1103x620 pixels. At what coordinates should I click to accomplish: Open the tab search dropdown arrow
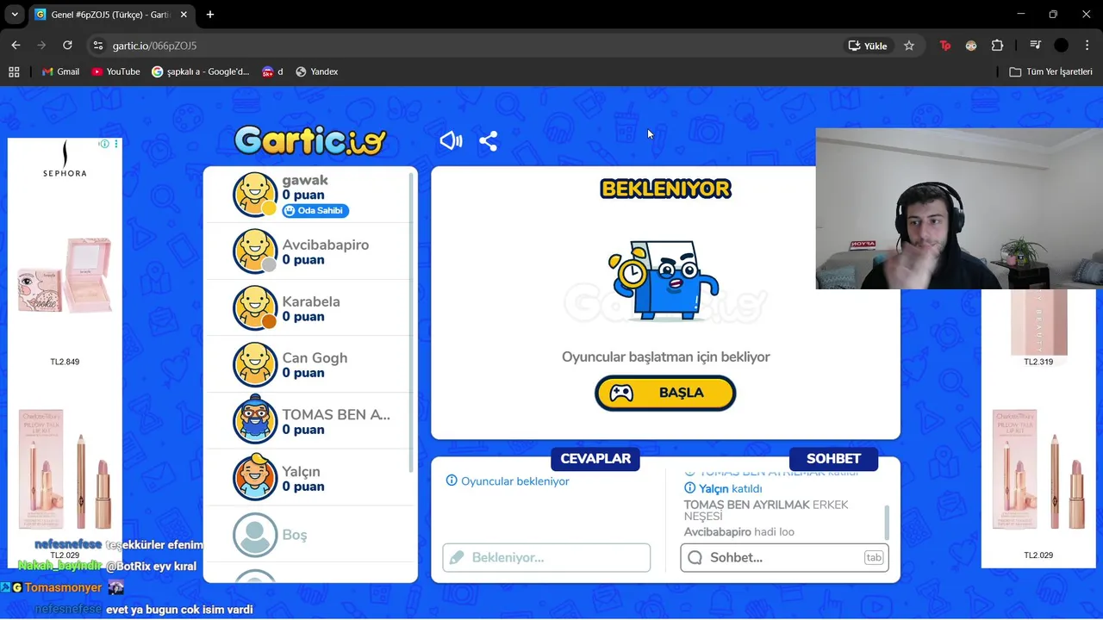15,15
